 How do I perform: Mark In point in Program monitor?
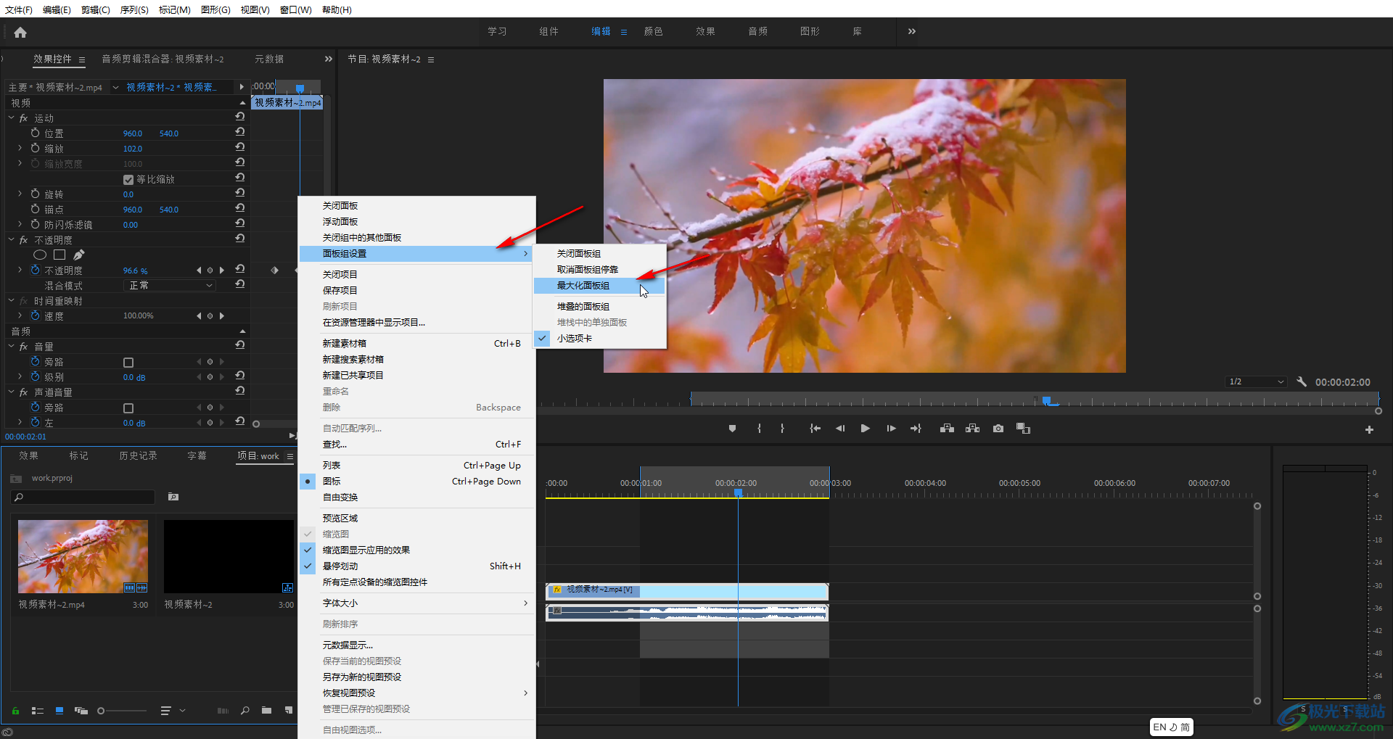click(x=759, y=429)
